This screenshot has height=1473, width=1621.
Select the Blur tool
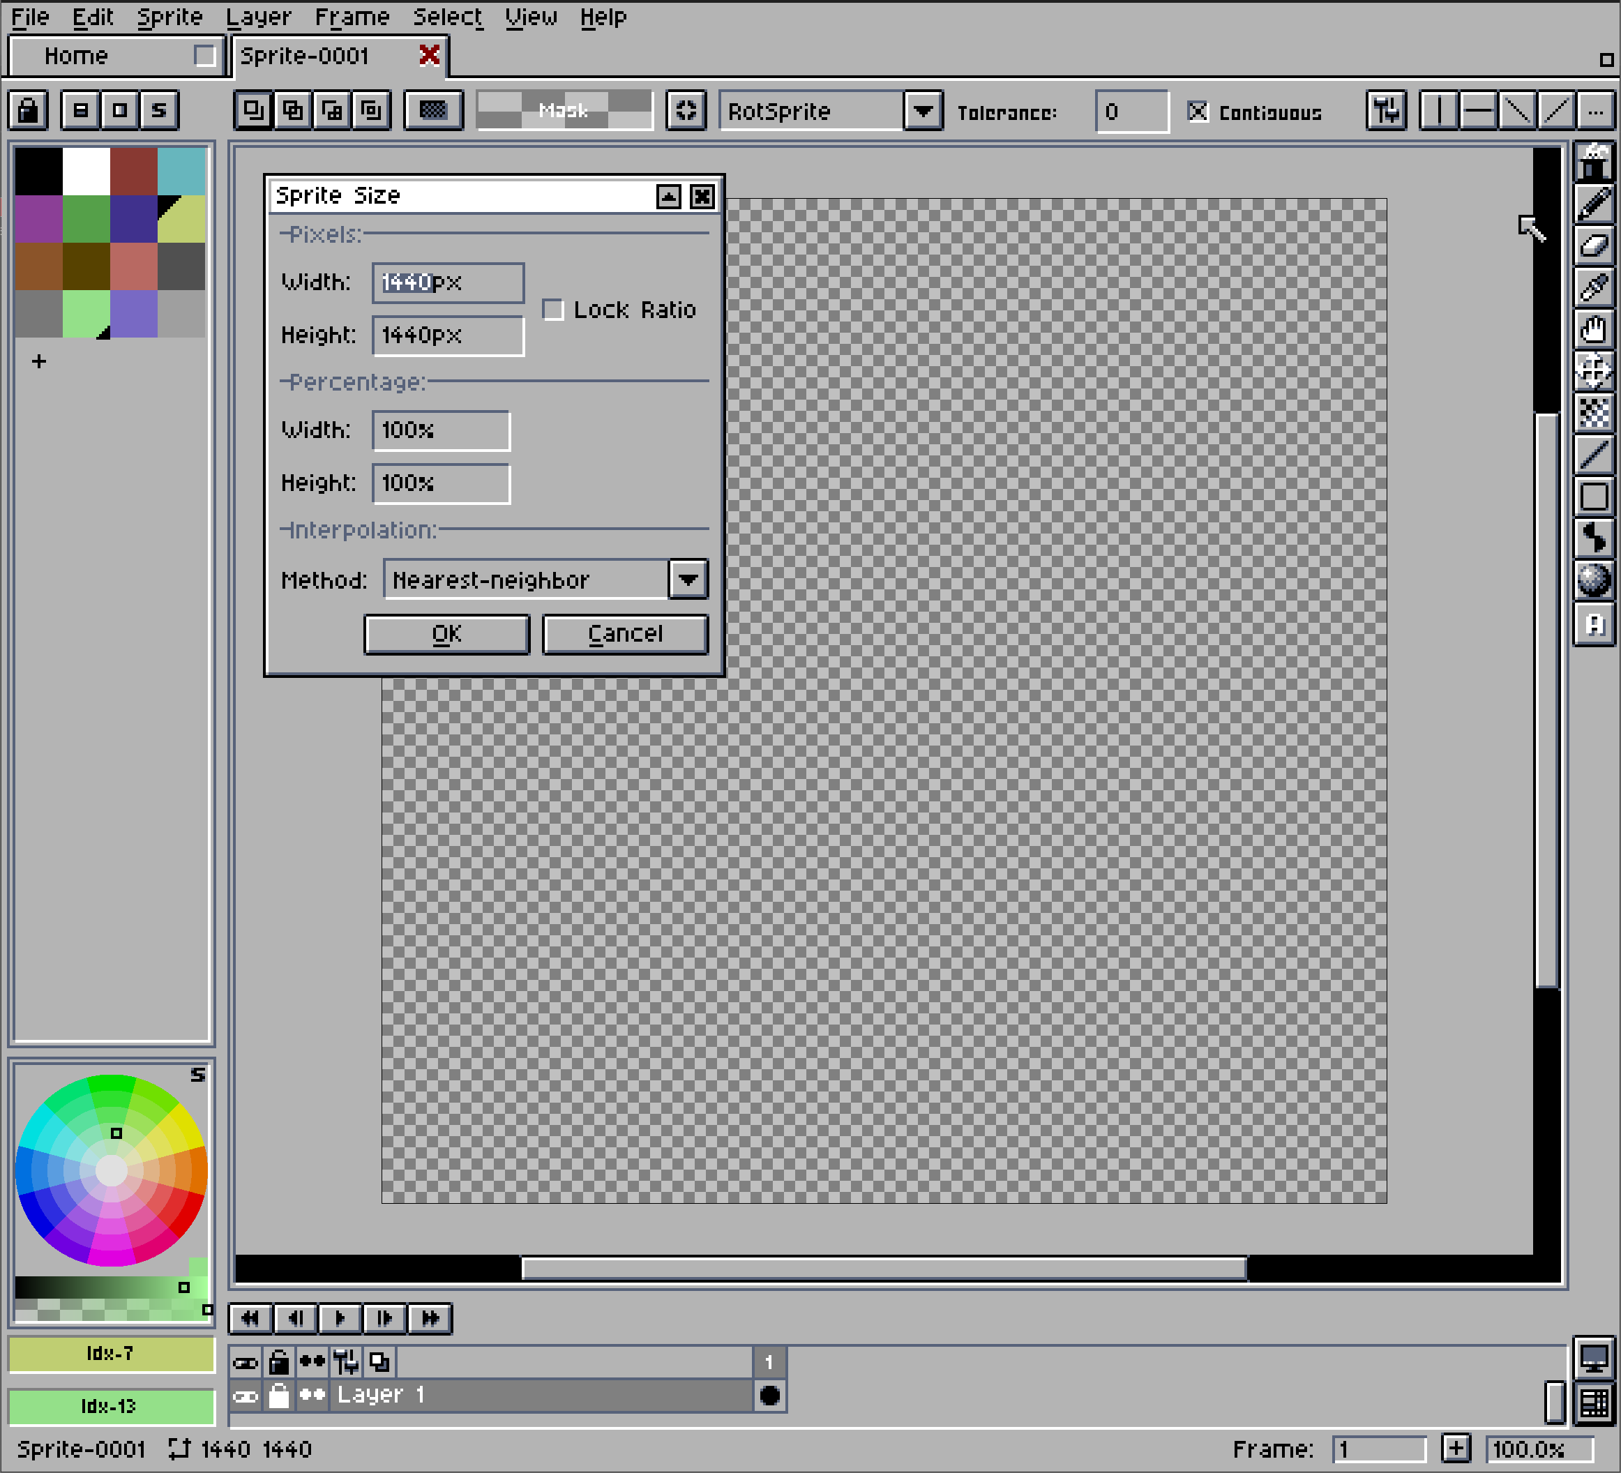(x=1594, y=580)
